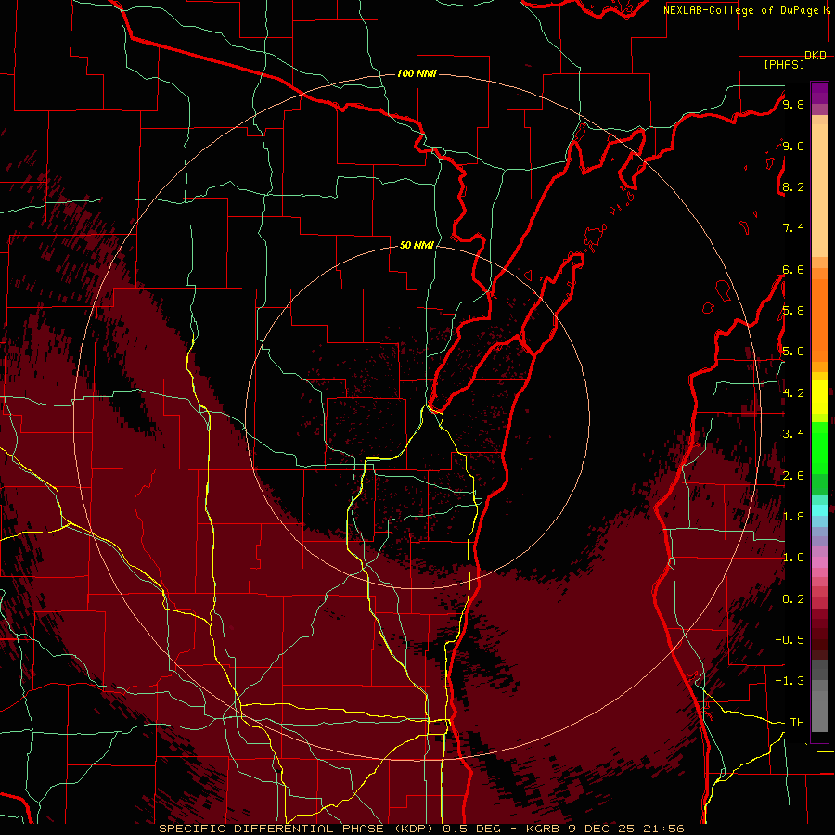Image resolution: width=835 pixels, height=835 pixels.
Task: Pick the pink band near 1.0 on the scale
Action: pyautogui.click(x=819, y=562)
